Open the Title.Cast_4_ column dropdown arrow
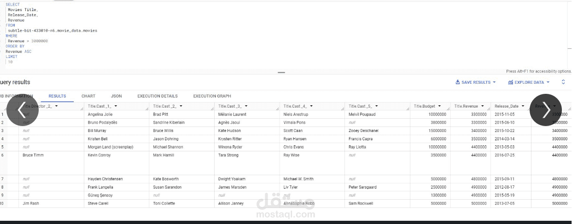Screen dimensions: 572x224 [x=311, y=106]
